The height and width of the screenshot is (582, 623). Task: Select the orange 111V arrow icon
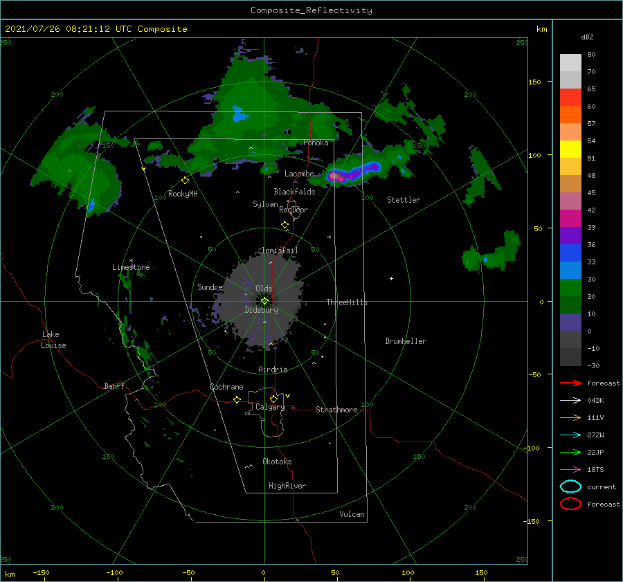tap(570, 417)
